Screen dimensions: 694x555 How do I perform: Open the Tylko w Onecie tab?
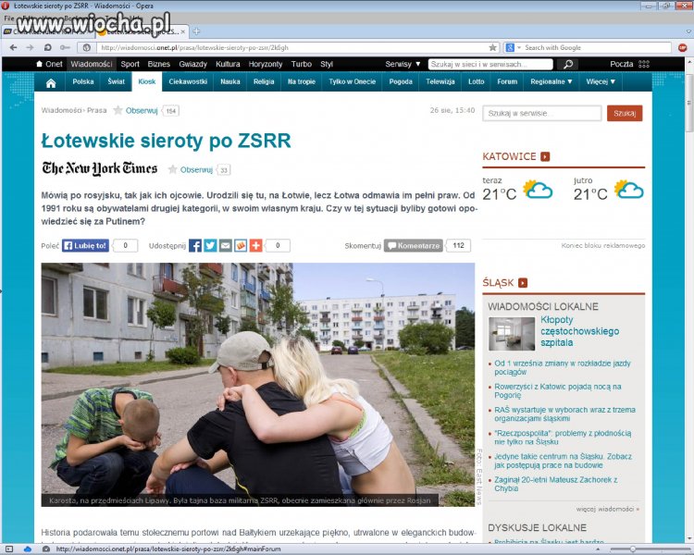click(x=352, y=82)
